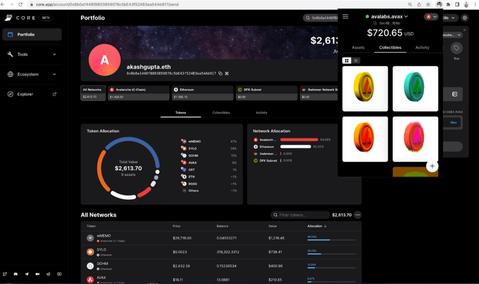Click the Core owl logo in the sidebar
This screenshot has width=479, height=284.
[8, 18]
